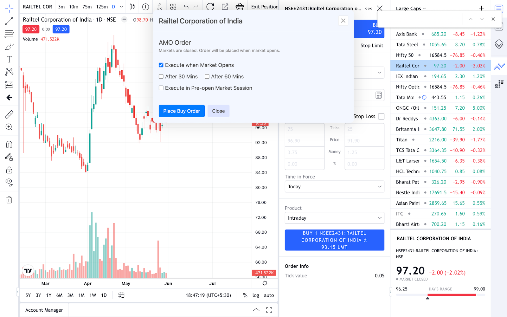Open chart settings gear icon
Viewport: 507px width, 317px height.
(x=265, y=283)
